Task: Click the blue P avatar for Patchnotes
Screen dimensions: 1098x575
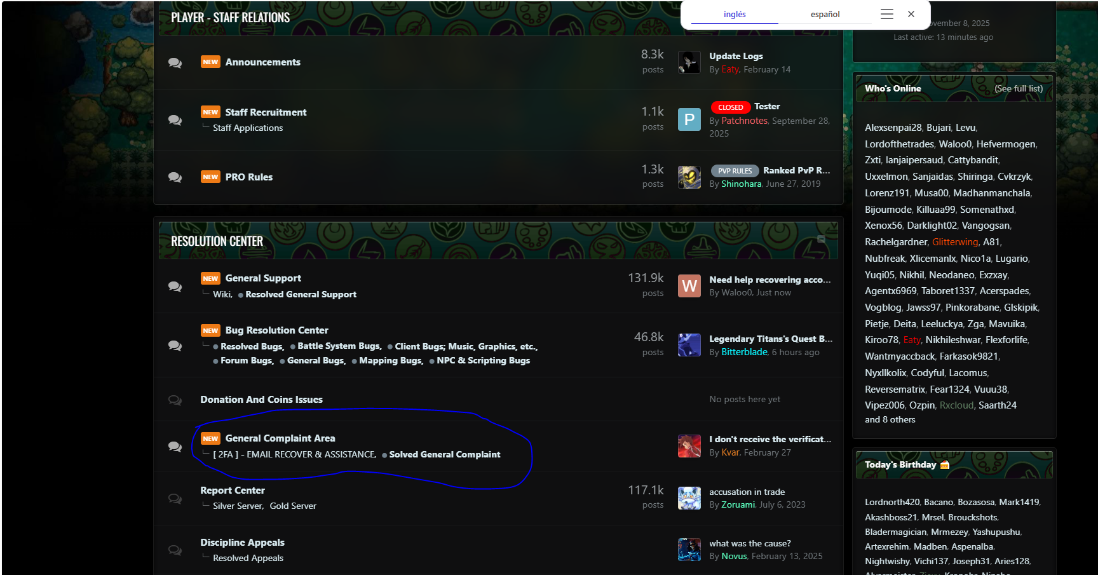Action: pos(689,119)
